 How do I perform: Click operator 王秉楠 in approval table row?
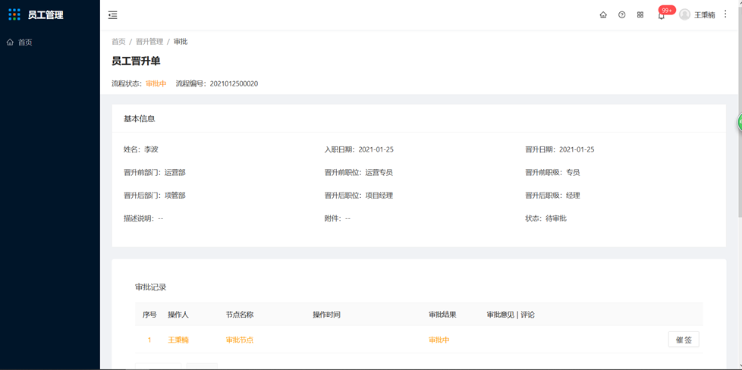pyautogui.click(x=178, y=340)
